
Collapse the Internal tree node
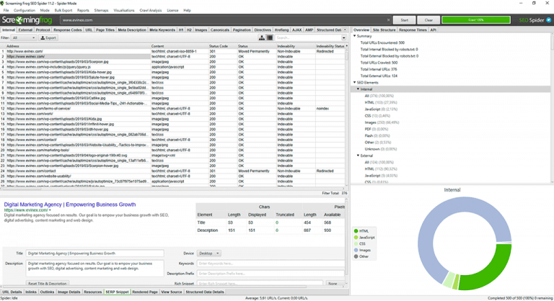(x=359, y=89)
